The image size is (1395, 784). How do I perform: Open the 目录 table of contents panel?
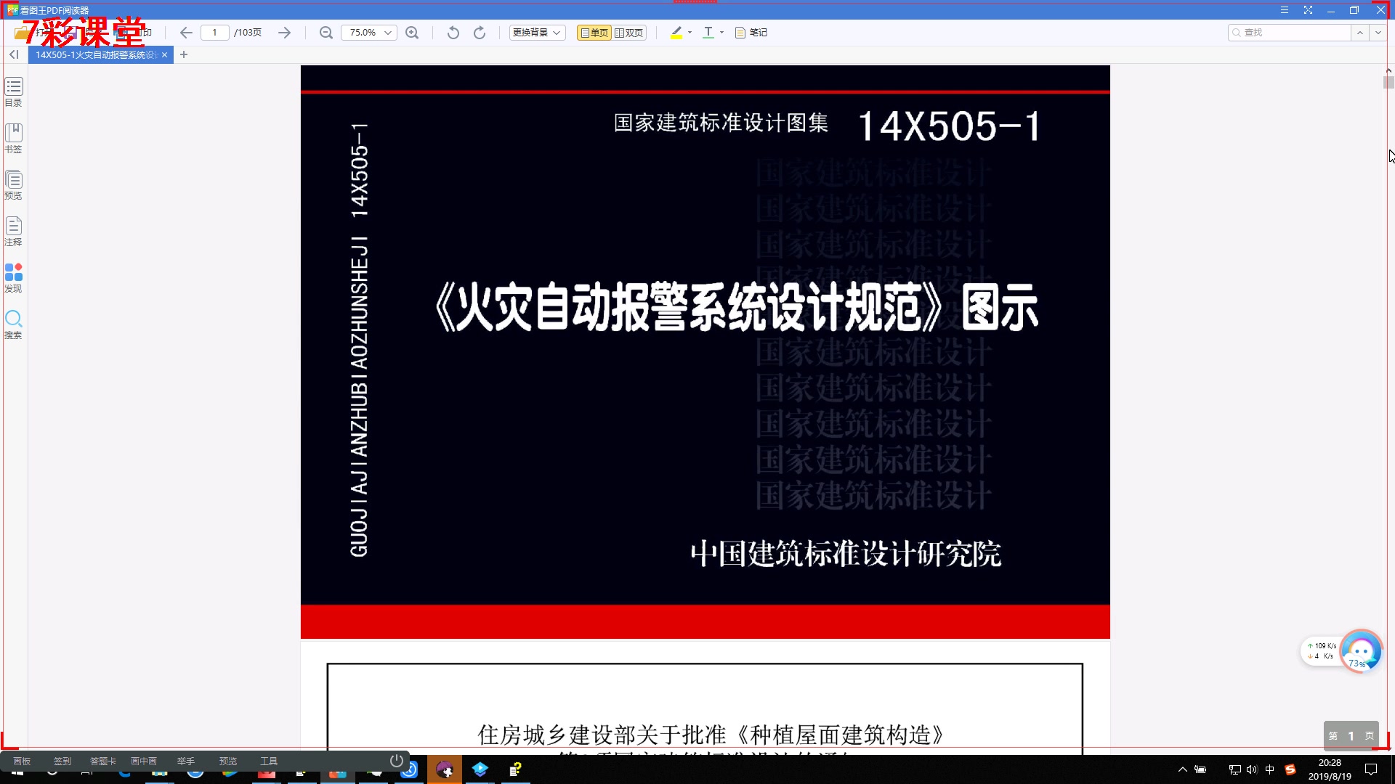click(14, 91)
